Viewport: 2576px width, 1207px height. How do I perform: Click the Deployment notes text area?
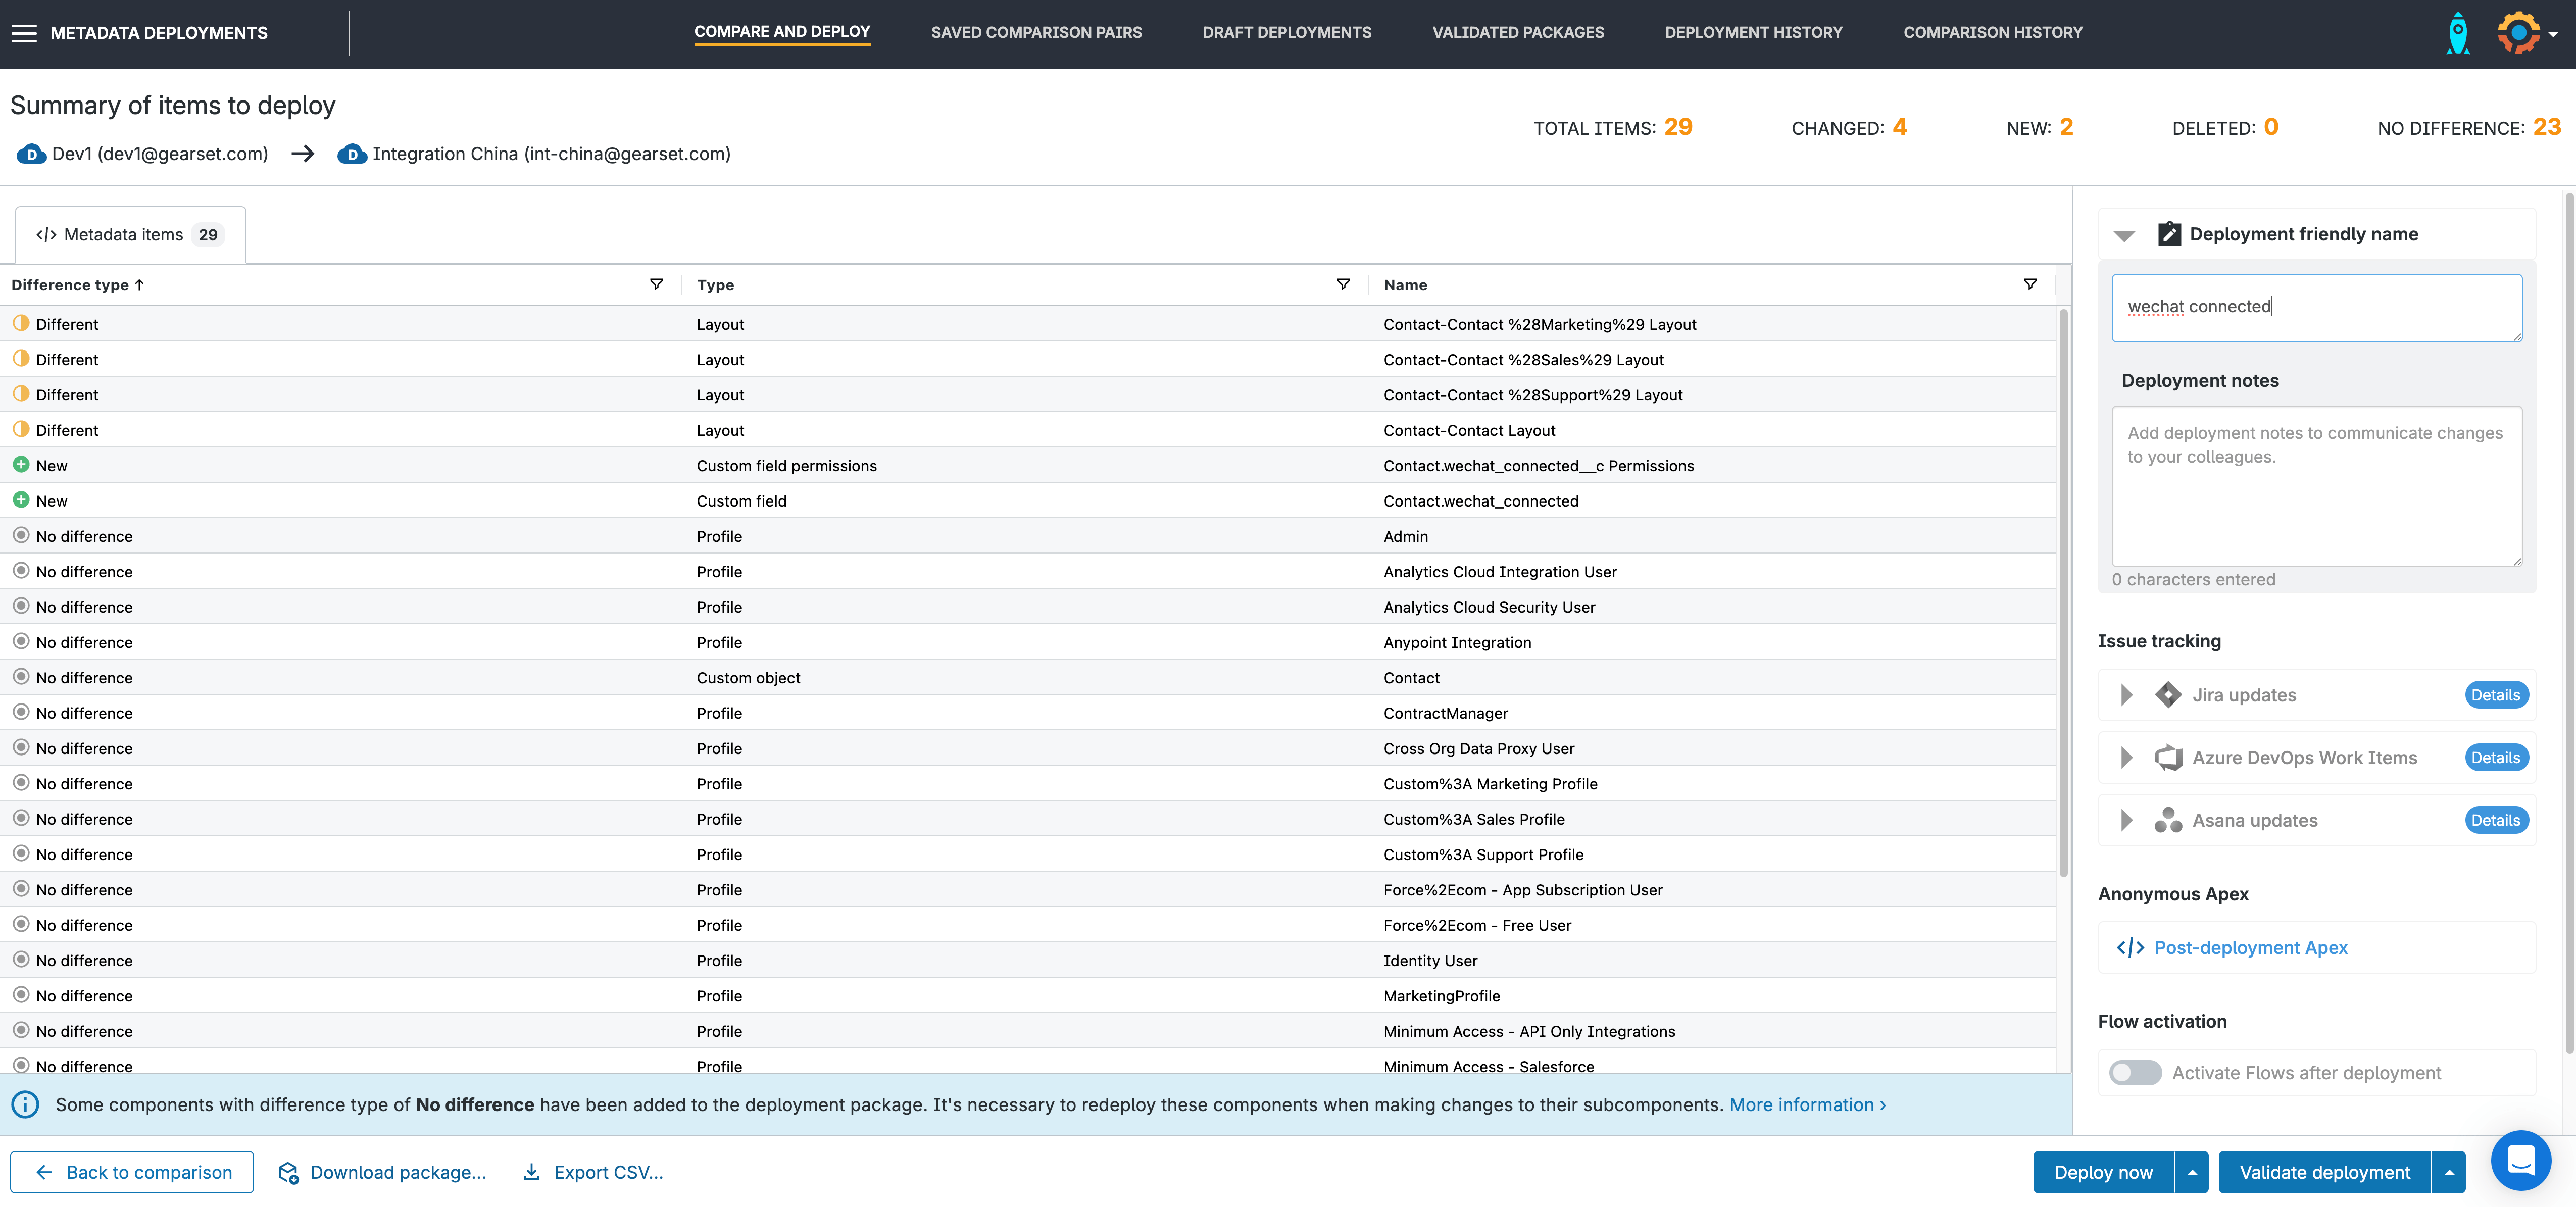click(x=2316, y=486)
